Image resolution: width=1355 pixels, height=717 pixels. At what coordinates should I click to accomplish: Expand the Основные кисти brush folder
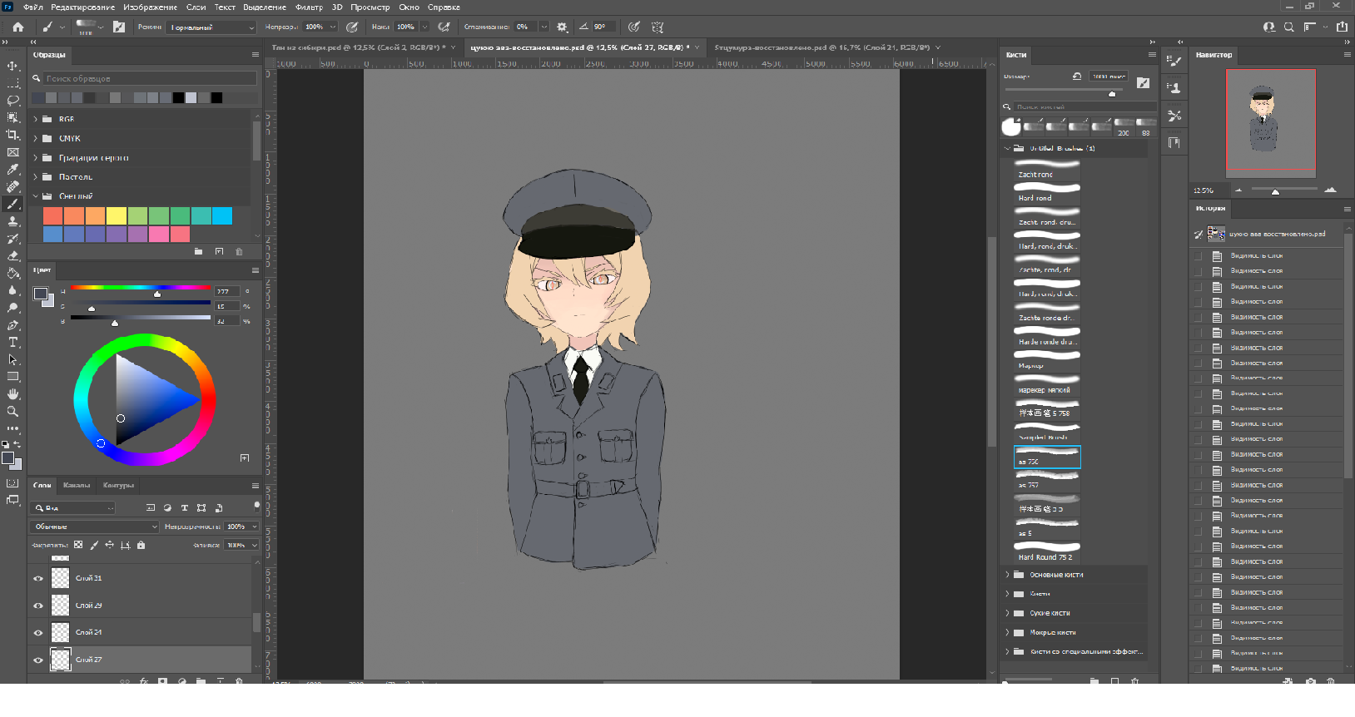[x=1007, y=575]
